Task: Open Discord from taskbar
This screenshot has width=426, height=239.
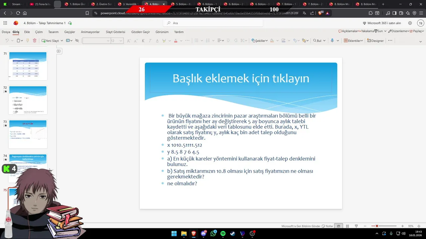Action: (203, 234)
